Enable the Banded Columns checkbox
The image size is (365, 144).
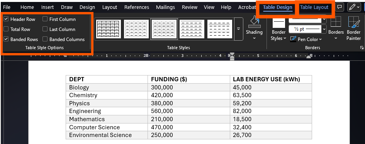pyautogui.click(x=45, y=39)
